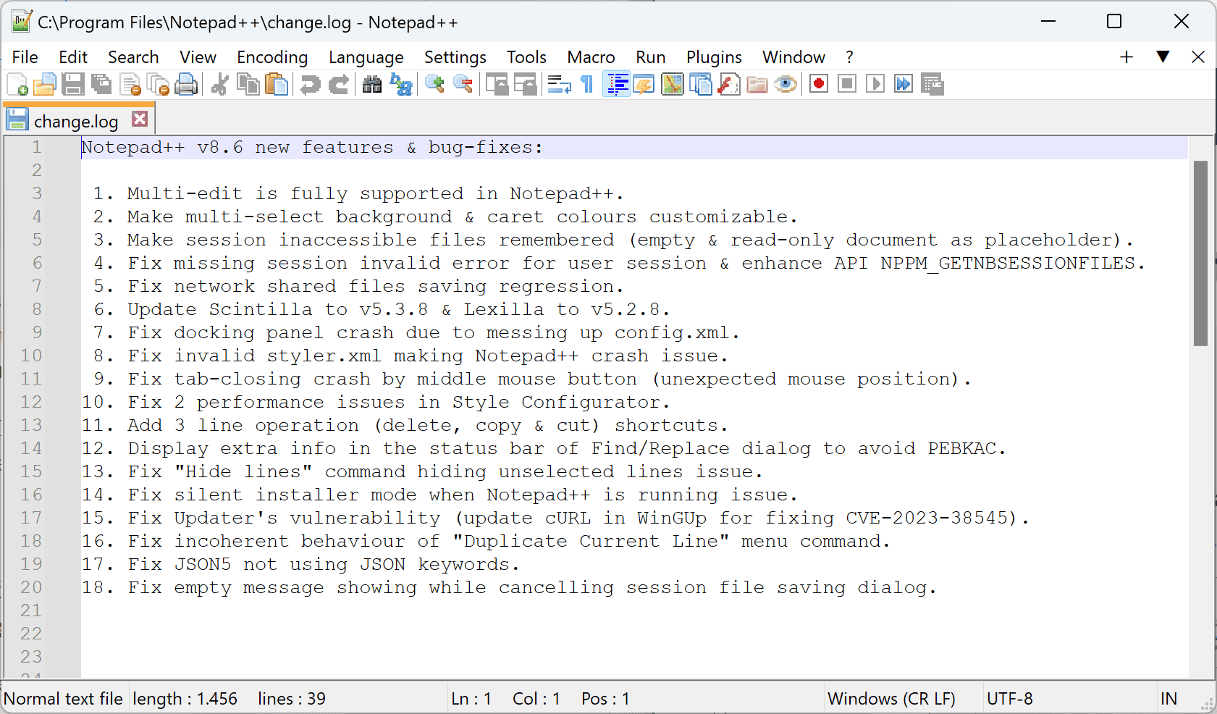Open the Language menu
Screen dimensions: 1217x714
(366, 57)
